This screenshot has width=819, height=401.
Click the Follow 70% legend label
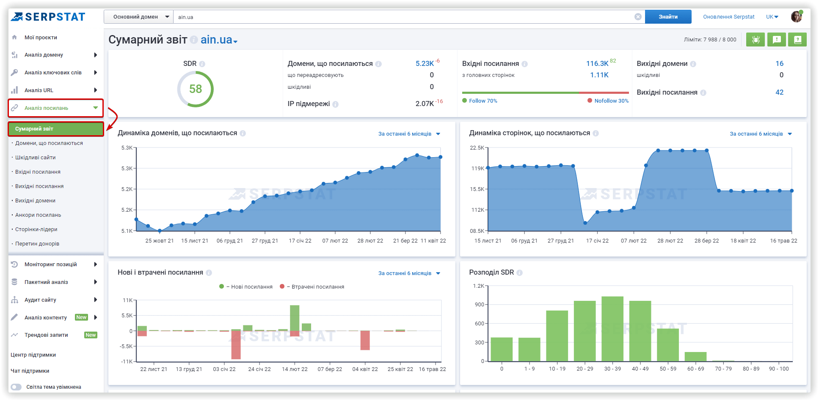pyautogui.click(x=483, y=101)
